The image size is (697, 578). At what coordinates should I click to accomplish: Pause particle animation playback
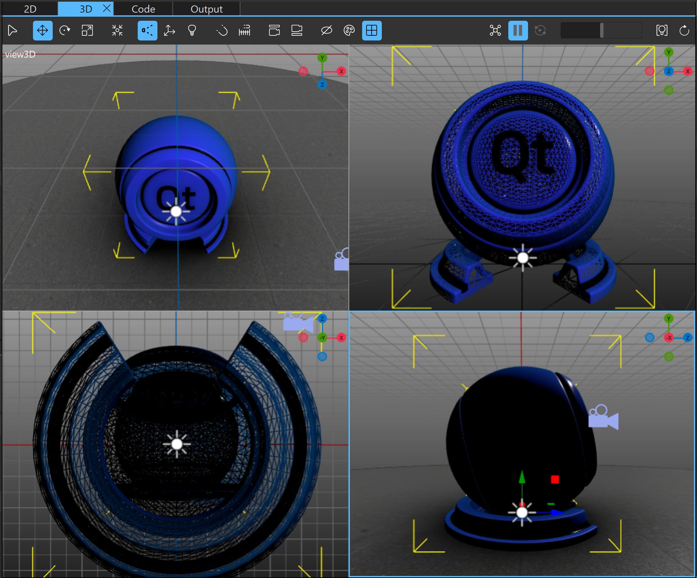(x=518, y=30)
